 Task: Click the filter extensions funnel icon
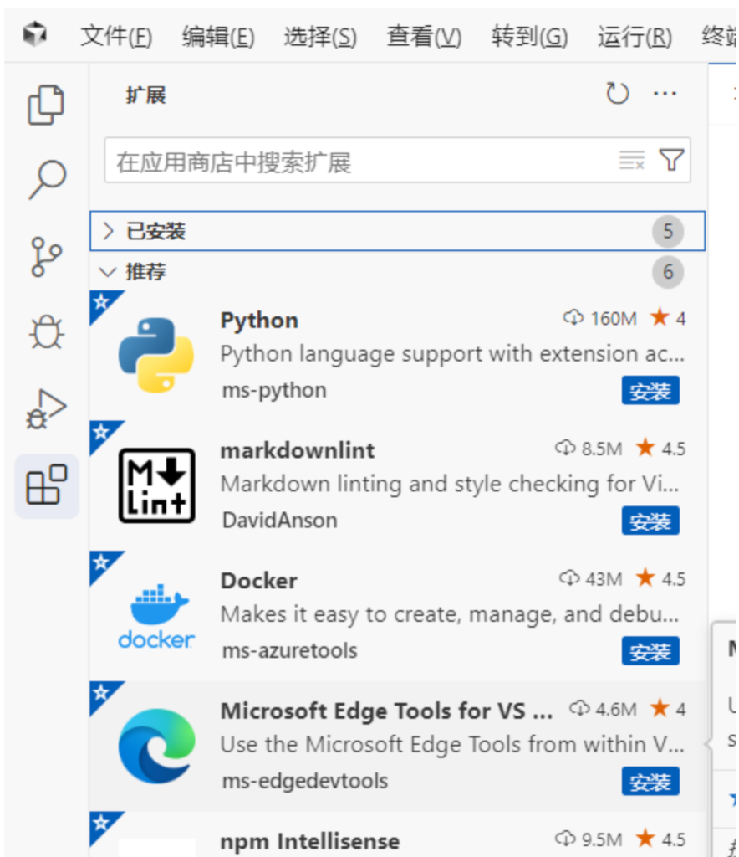(x=671, y=161)
